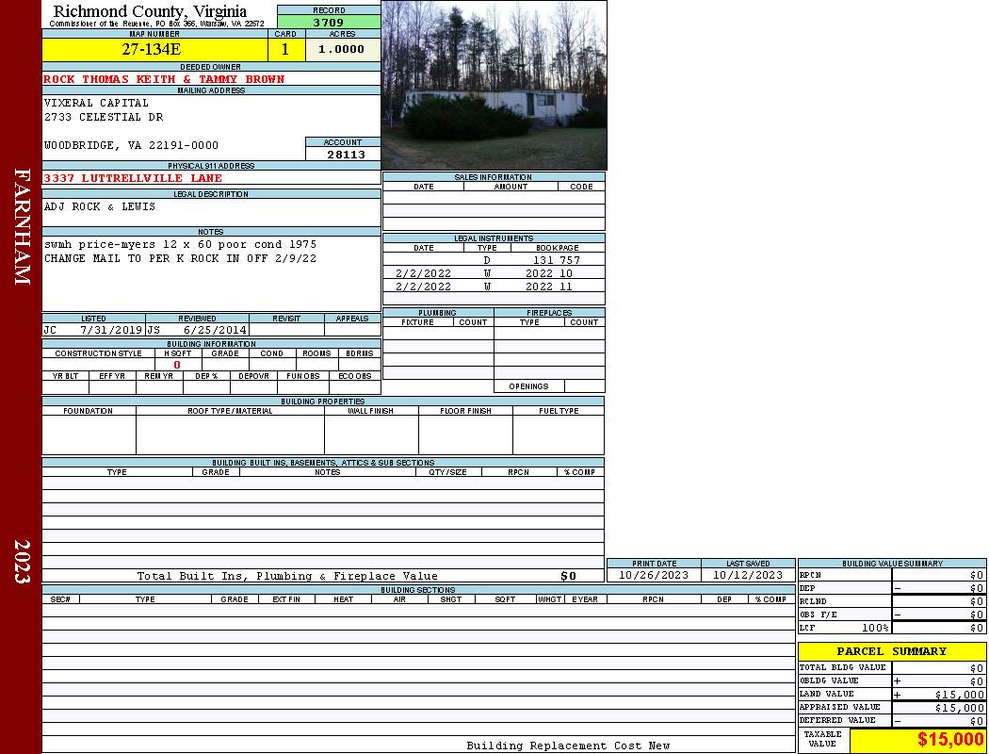
Task: Click the last saved date 10/12/2023
Action: pos(747,575)
